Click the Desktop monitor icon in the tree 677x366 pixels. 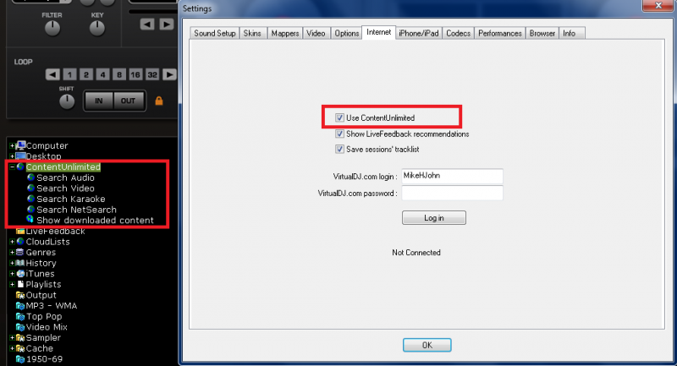click(x=20, y=156)
